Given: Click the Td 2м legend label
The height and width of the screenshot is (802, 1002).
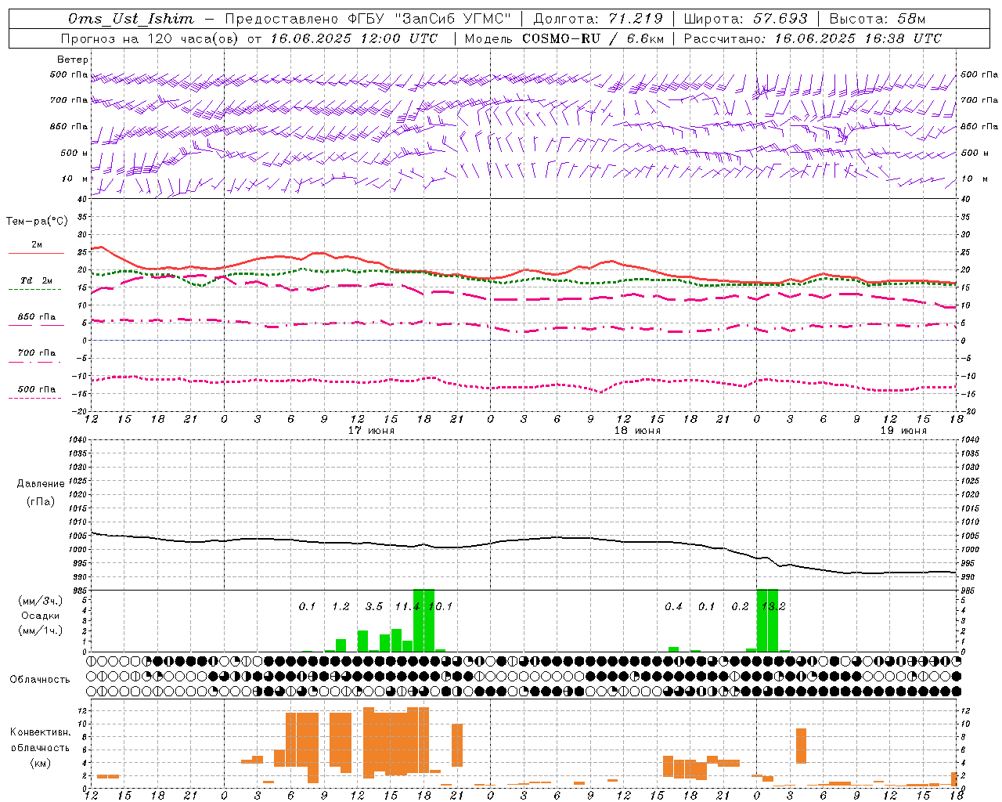Looking at the screenshot, I should tap(37, 280).
